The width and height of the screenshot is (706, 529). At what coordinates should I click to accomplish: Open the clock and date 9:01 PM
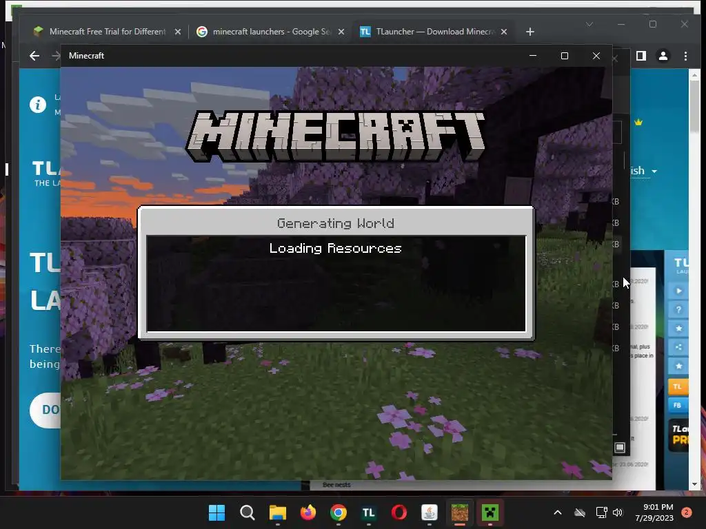[x=654, y=512]
